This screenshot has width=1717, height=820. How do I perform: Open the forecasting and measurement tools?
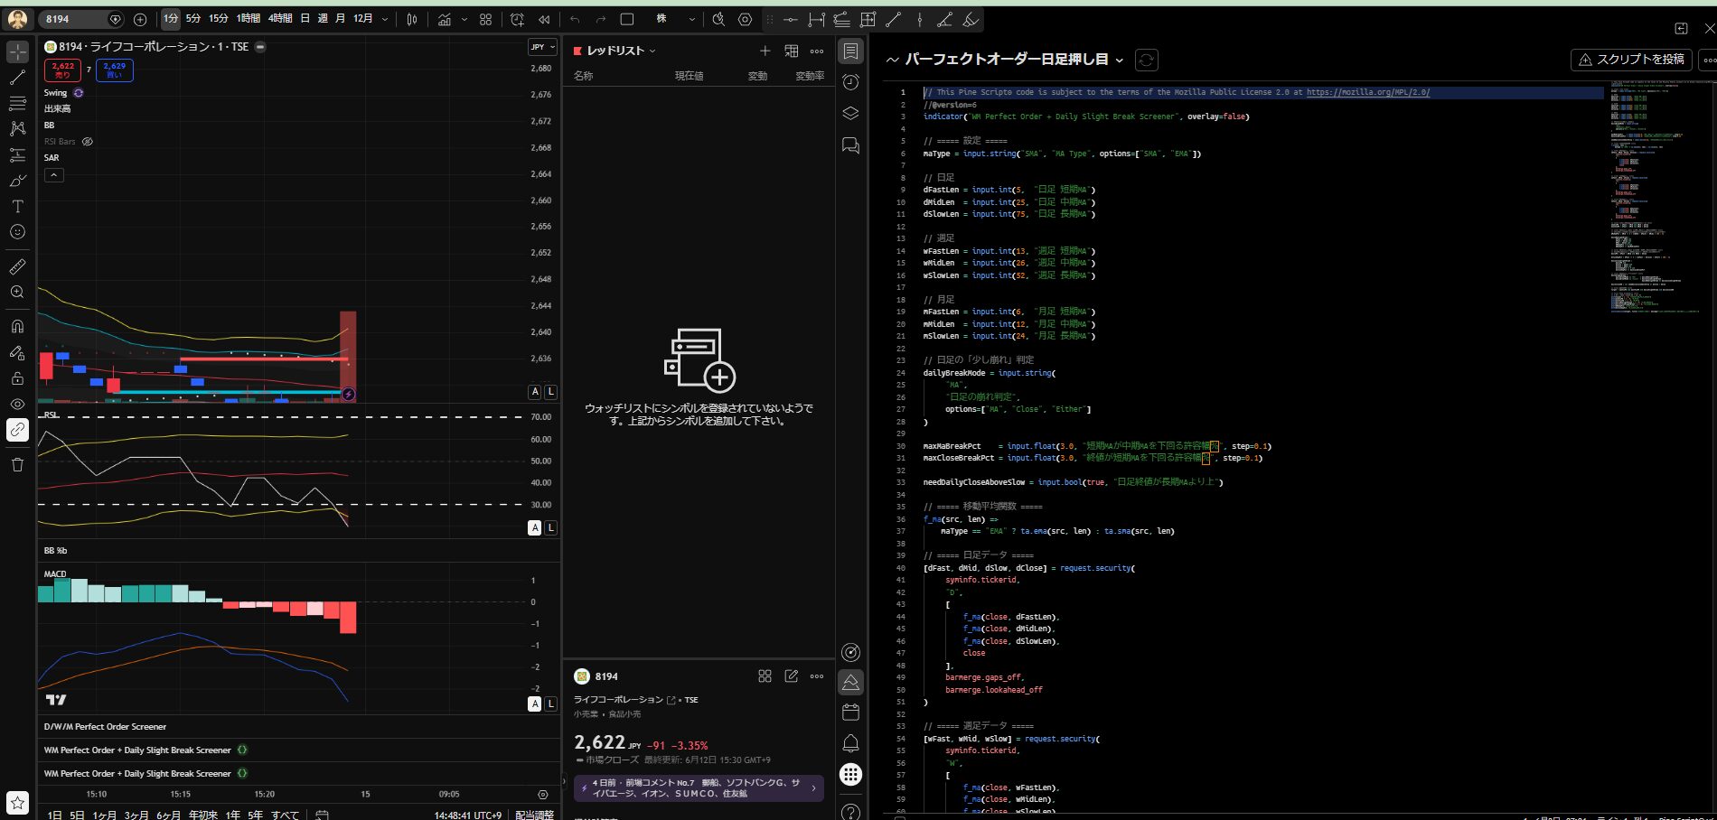point(17,154)
